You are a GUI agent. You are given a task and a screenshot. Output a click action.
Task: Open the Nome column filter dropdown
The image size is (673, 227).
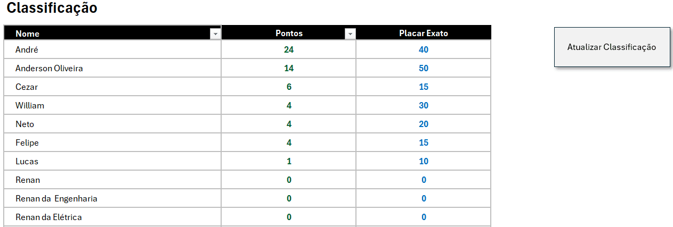click(215, 33)
